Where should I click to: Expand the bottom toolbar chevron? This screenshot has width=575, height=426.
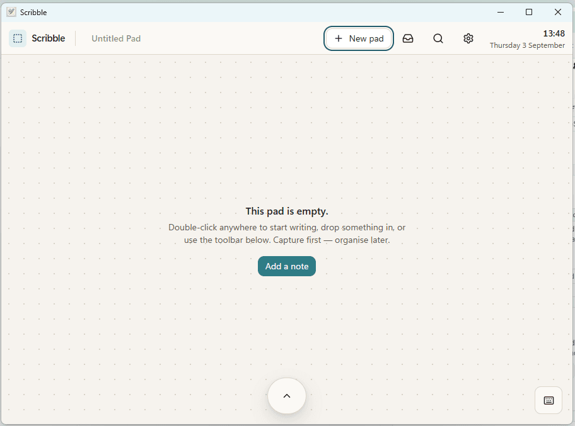tap(287, 396)
